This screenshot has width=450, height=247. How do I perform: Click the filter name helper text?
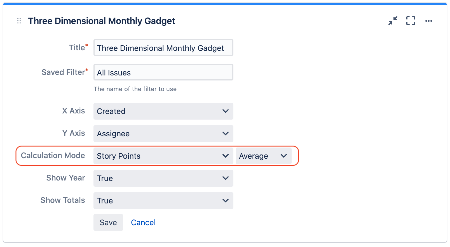[x=135, y=89]
